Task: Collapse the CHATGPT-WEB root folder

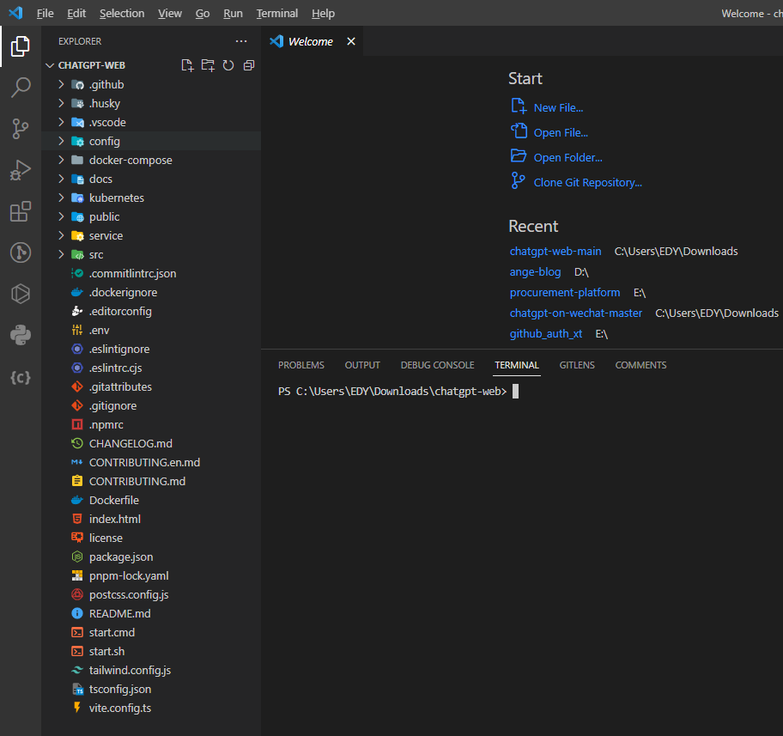Action: (x=50, y=65)
